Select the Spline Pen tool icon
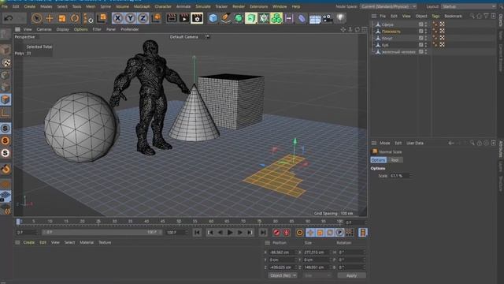This screenshot has height=284, width=504. point(226,18)
